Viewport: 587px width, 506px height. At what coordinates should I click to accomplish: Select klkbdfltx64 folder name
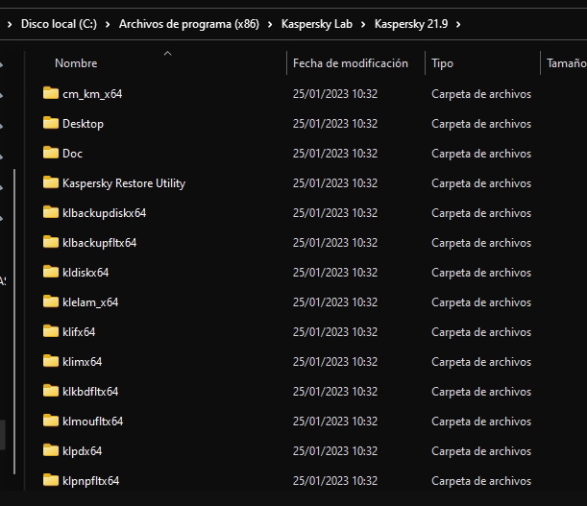click(90, 392)
